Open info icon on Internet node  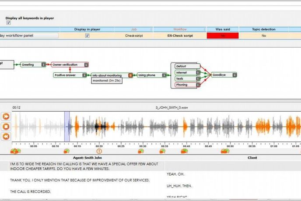point(198,72)
